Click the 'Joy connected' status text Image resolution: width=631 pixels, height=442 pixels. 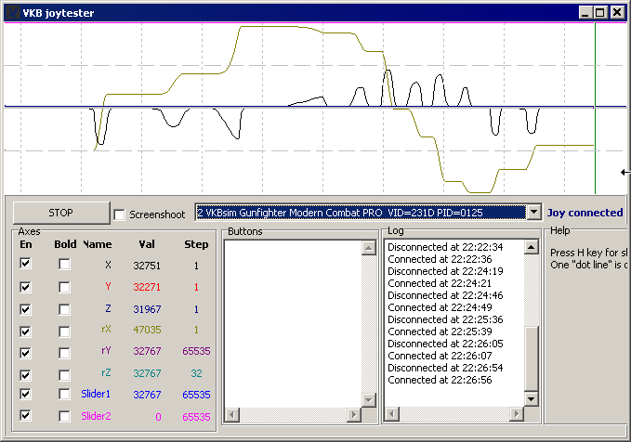point(585,213)
